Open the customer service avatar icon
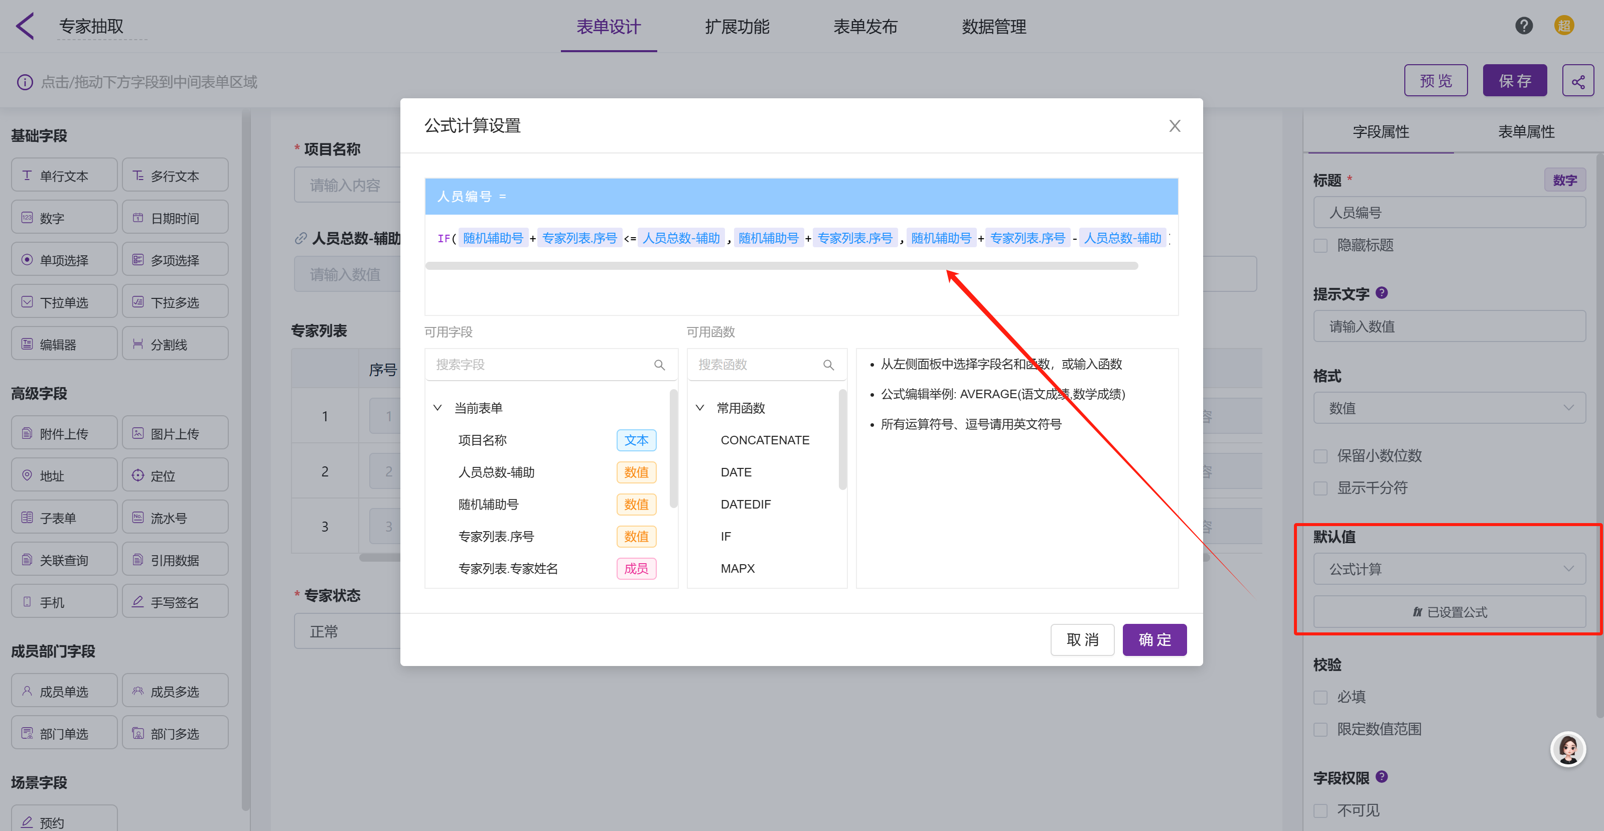The height and width of the screenshot is (831, 1604). point(1567,749)
